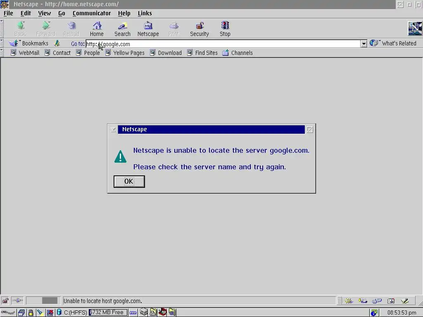Open the View menu
Viewport: 423px width, 317px height.
tap(44, 13)
